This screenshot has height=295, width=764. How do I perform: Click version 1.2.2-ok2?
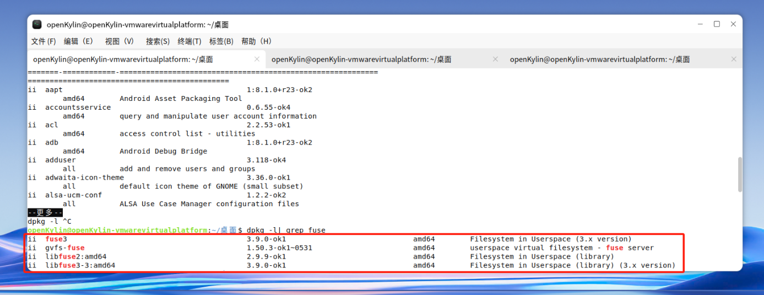pos(267,195)
